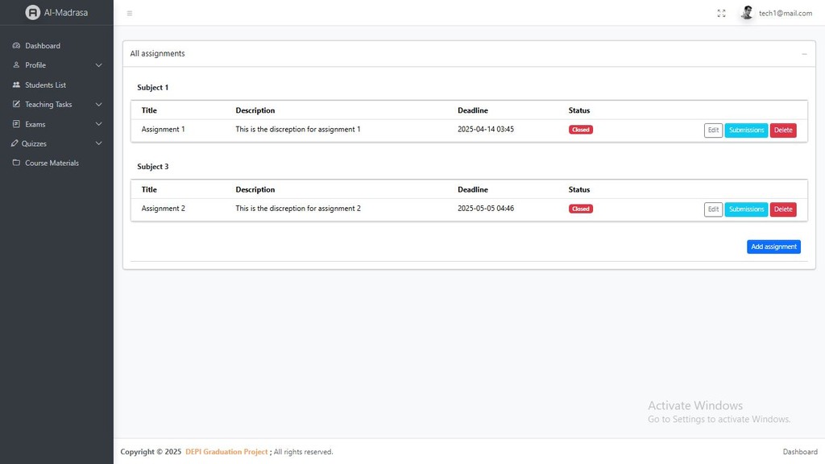Click the user avatar picture
The image size is (825, 464).
pos(747,13)
